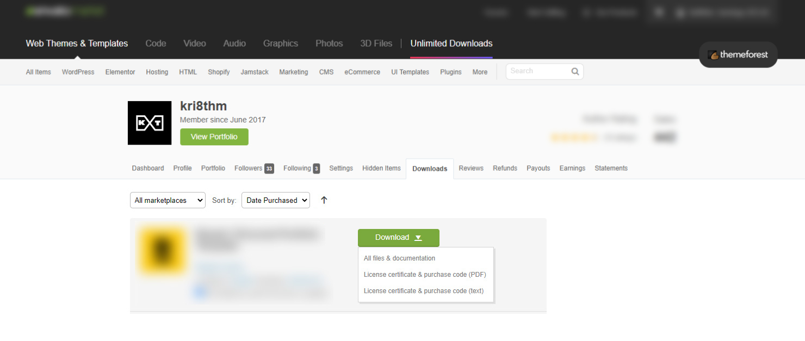Click into the Search input field
Image resolution: width=805 pixels, height=341 pixels.
(538, 71)
